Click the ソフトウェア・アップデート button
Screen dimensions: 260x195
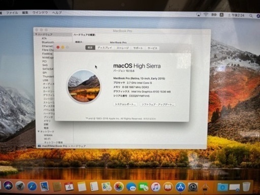tap(157, 105)
